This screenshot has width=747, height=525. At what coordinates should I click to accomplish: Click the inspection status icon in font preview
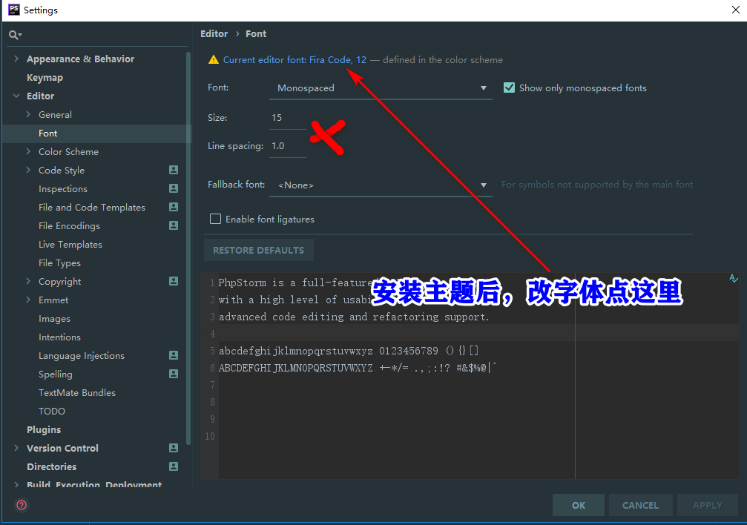(x=733, y=278)
